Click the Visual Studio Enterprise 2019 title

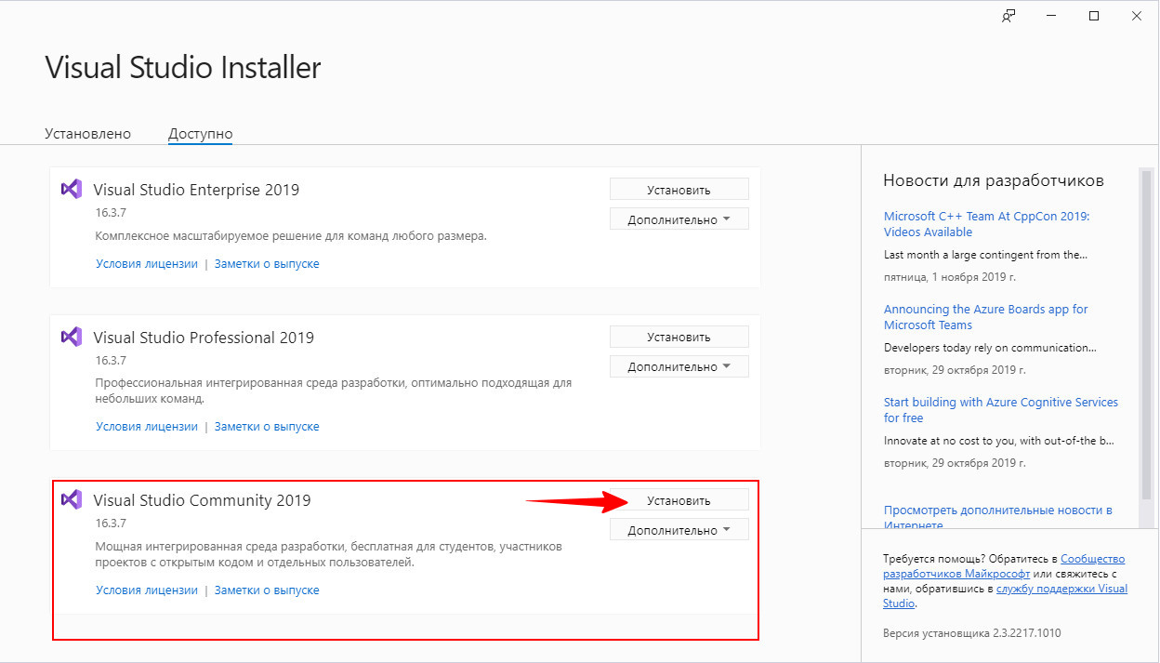pos(196,190)
